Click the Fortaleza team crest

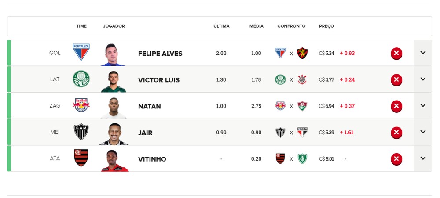81,52
